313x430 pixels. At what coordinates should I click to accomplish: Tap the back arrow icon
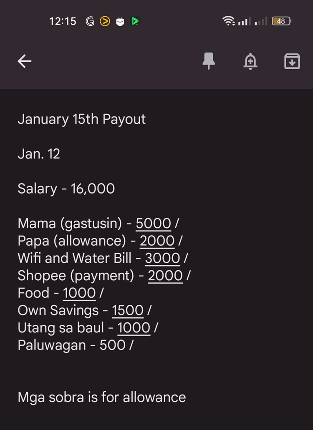pos(25,62)
